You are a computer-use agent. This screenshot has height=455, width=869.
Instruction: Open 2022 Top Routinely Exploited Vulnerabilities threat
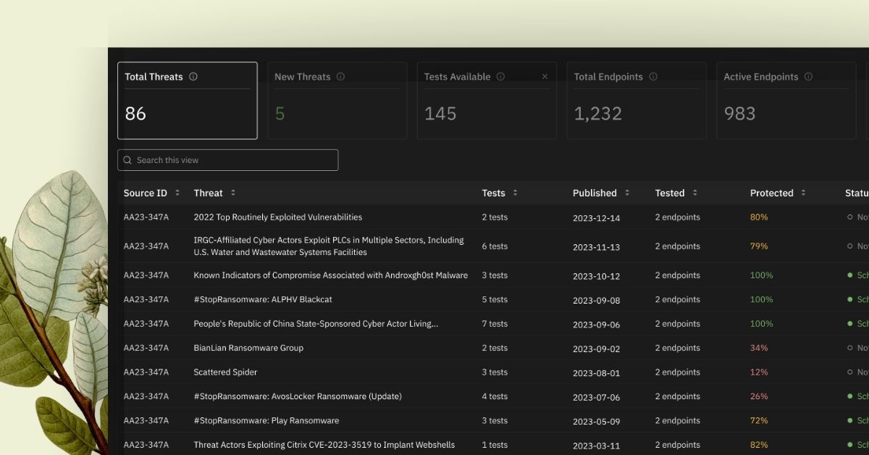click(278, 217)
